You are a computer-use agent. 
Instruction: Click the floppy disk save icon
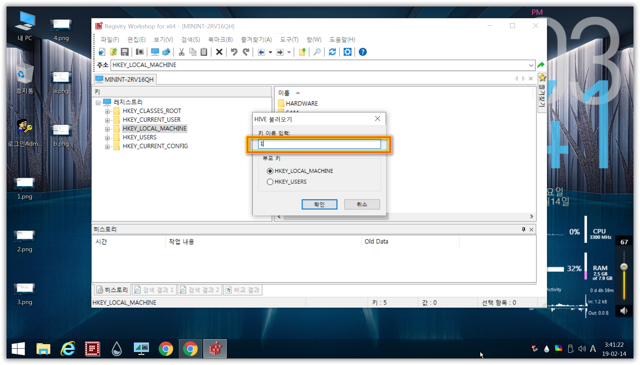point(124,52)
